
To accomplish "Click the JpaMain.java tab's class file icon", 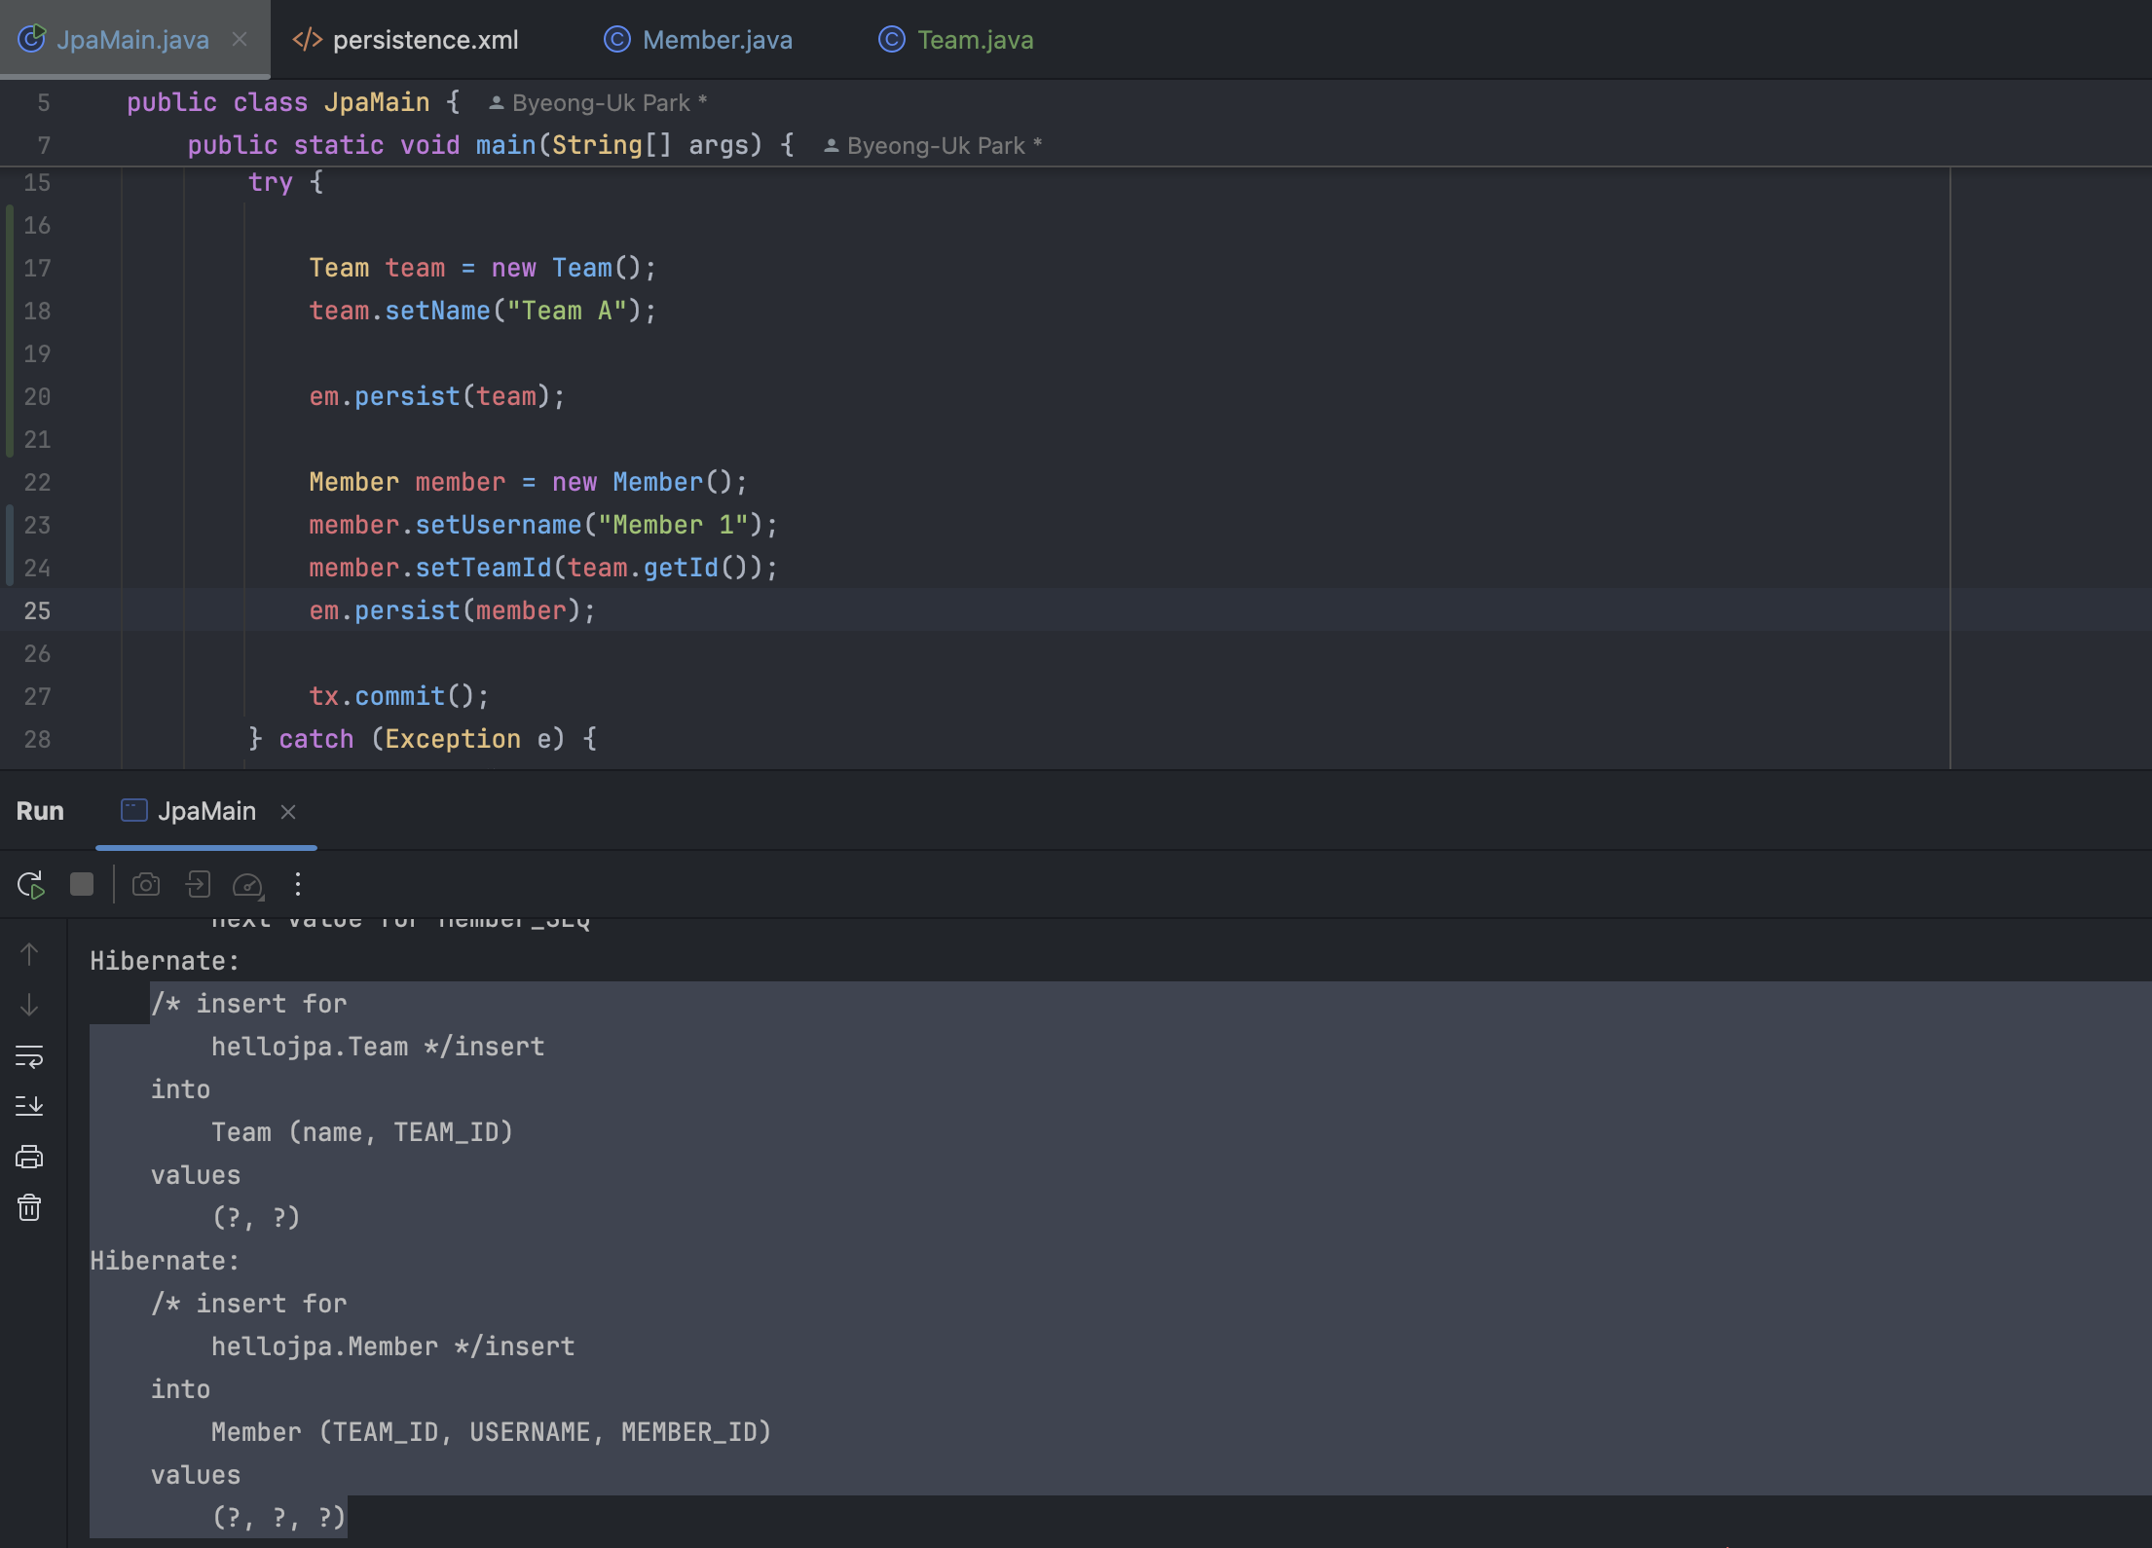I will (x=32, y=39).
